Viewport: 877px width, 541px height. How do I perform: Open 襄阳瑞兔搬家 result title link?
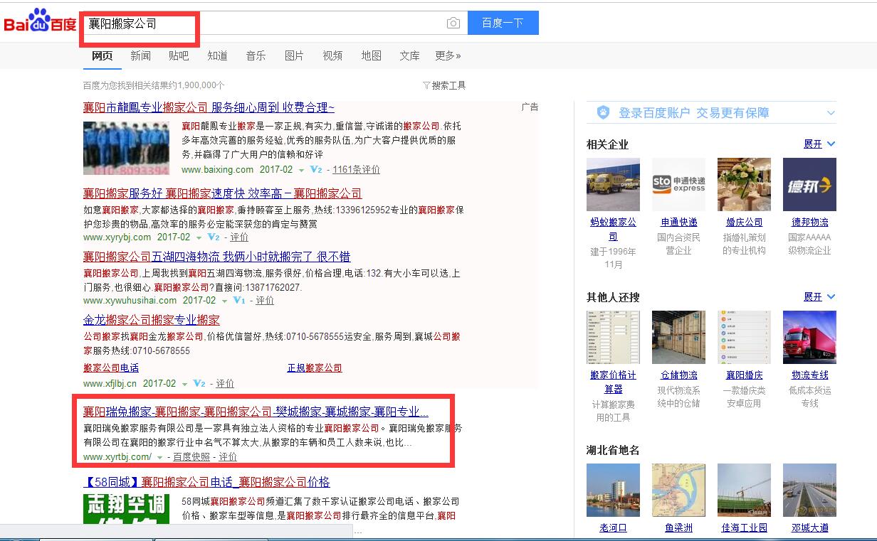pyautogui.click(x=256, y=412)
